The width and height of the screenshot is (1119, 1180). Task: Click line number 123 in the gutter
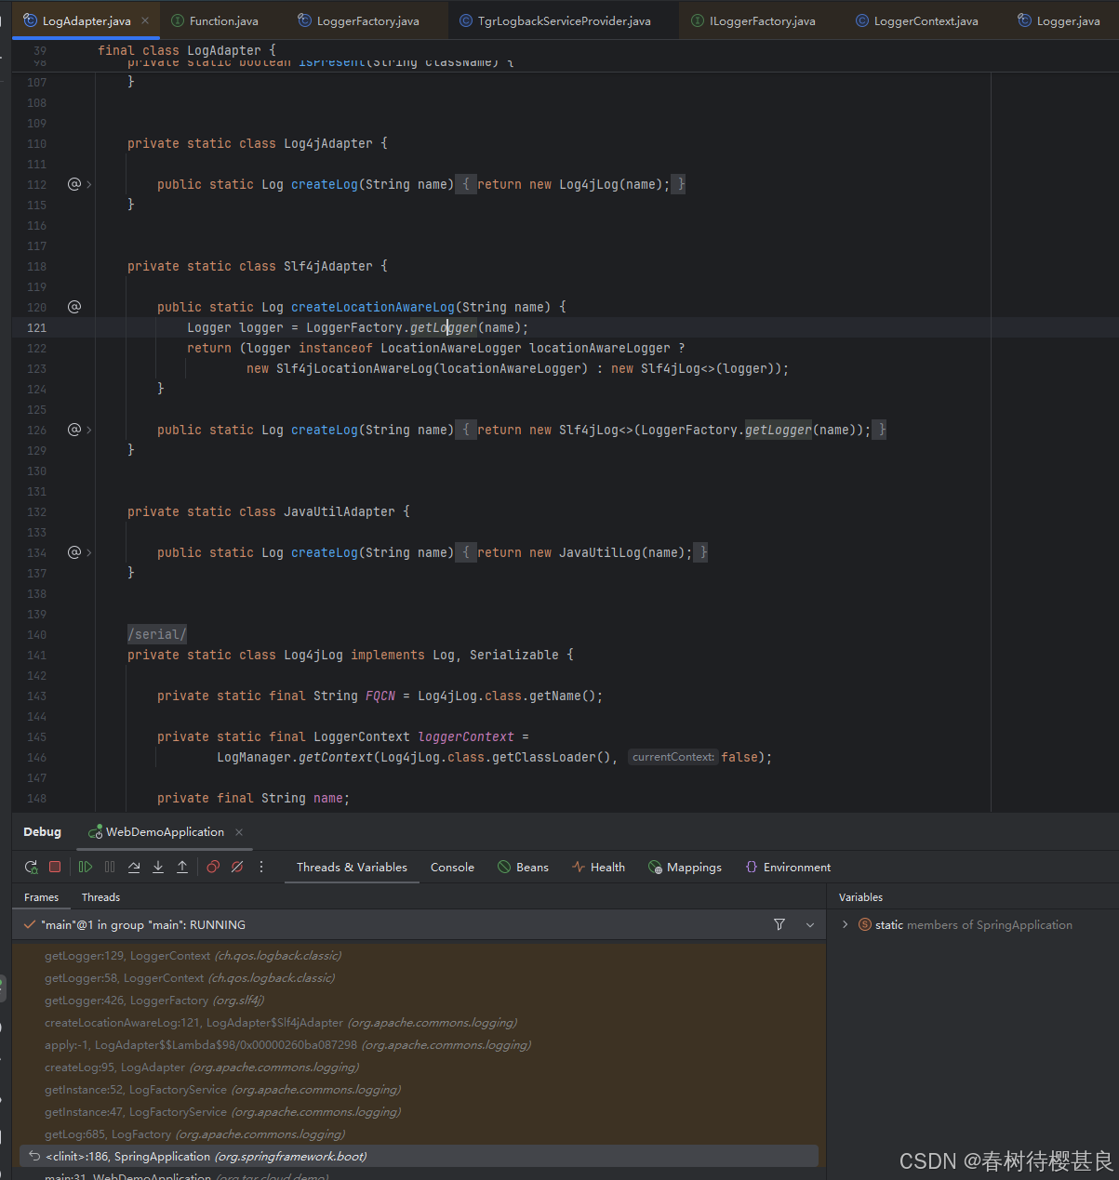tap(36, 368)
